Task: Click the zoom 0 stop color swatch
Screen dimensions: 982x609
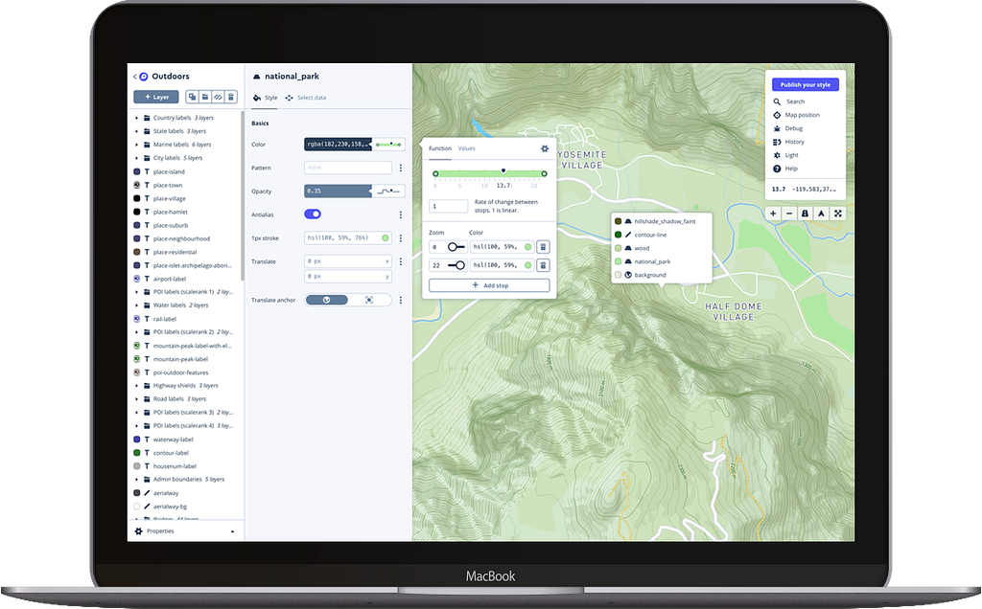Action: pos(528,247)
